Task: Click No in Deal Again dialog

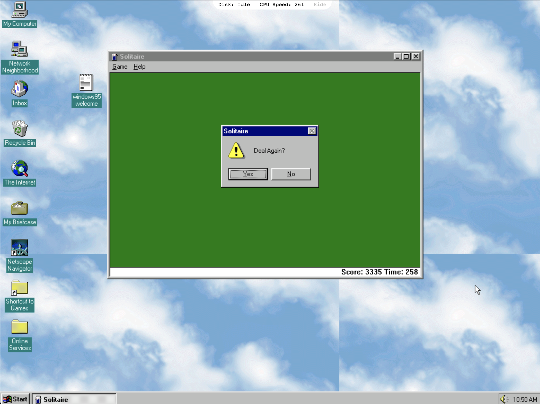Action: click(x=291, y=174)
